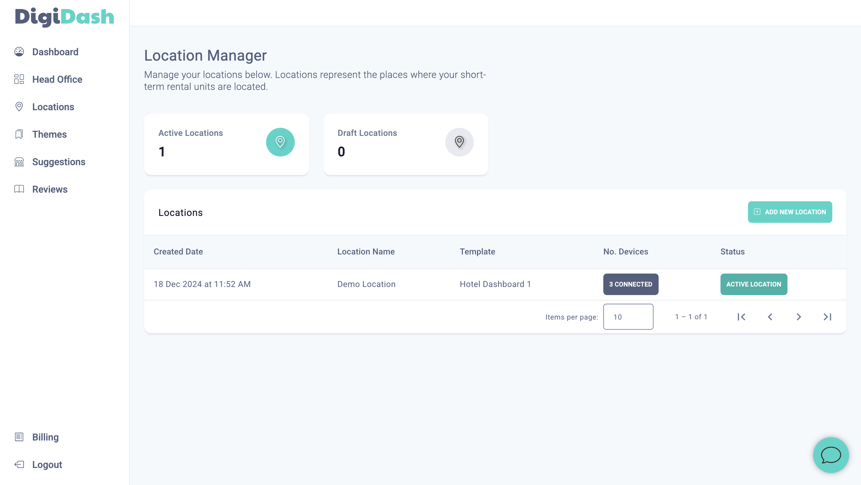This screenshot has width=861, height=485.
Task: Go to previous page of locations
Action: pos(770,317)
